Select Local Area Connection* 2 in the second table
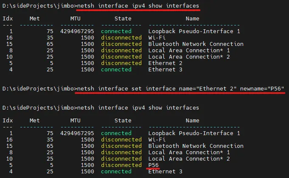 189,158
